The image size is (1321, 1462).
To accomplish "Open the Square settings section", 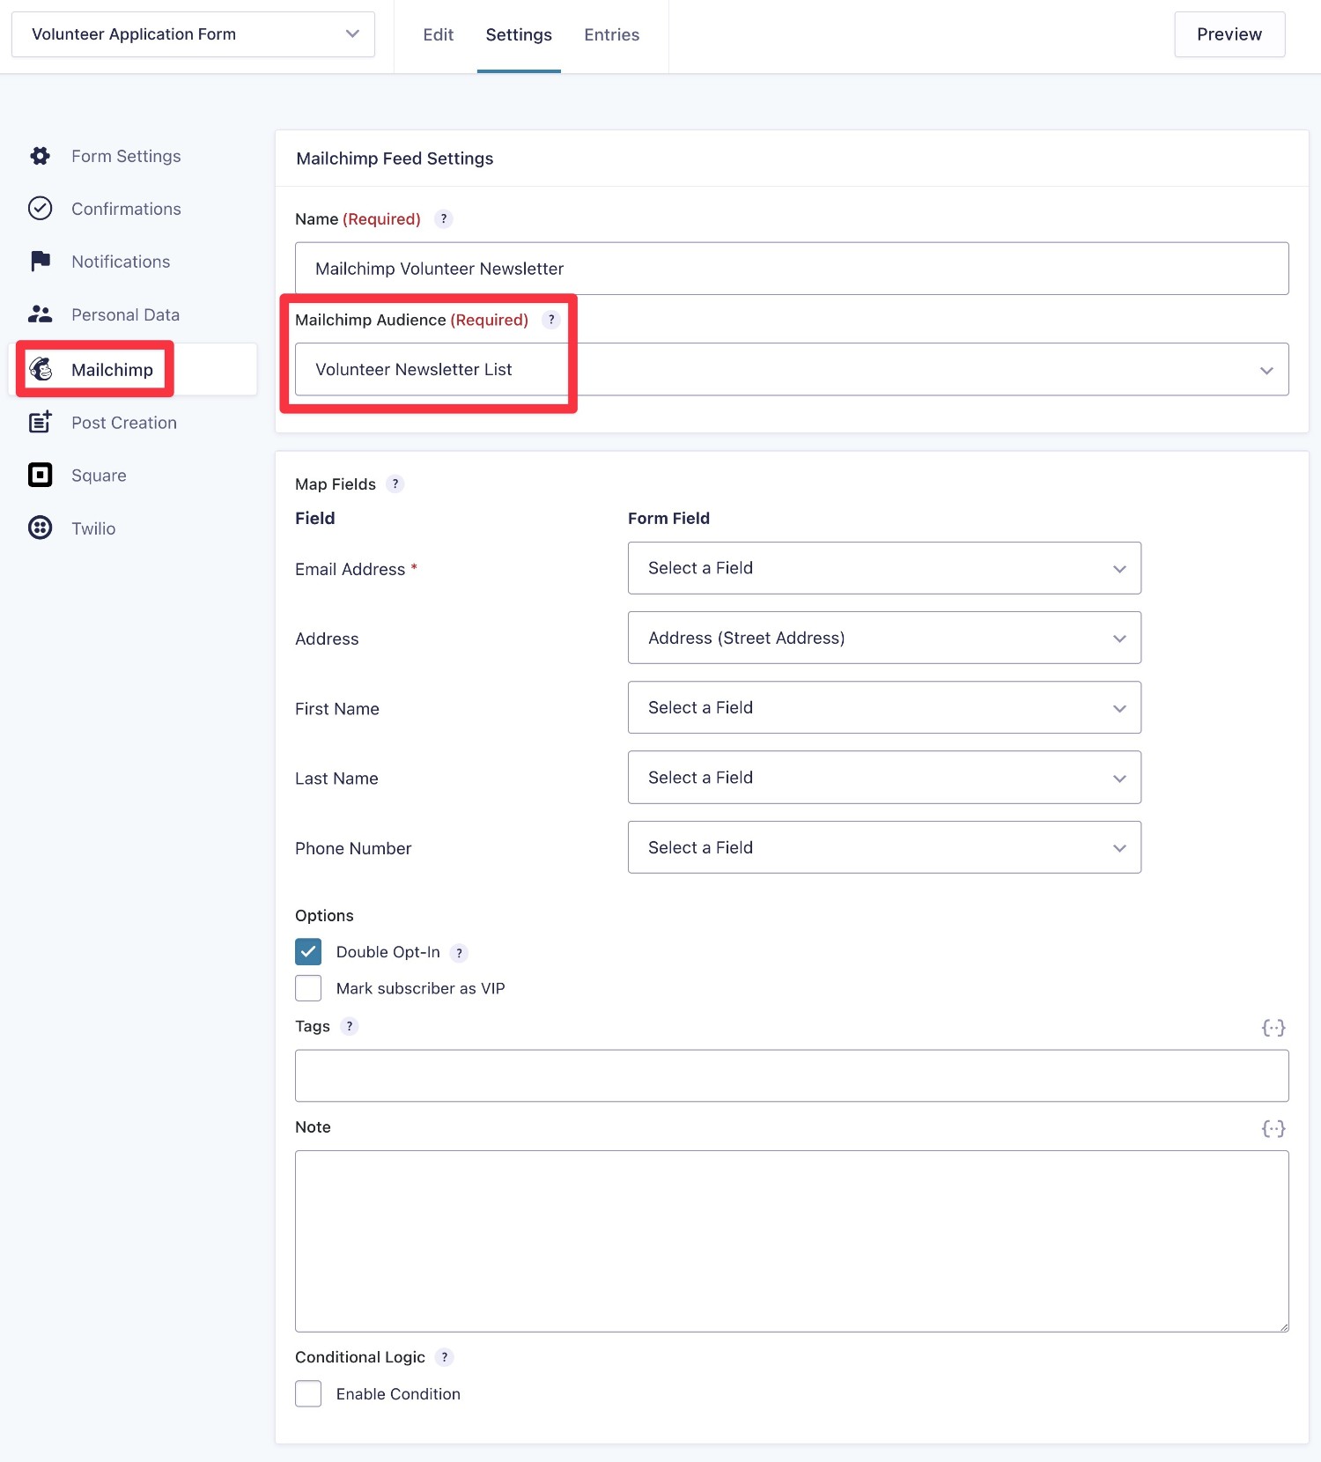I will click(x=99, y=476).
